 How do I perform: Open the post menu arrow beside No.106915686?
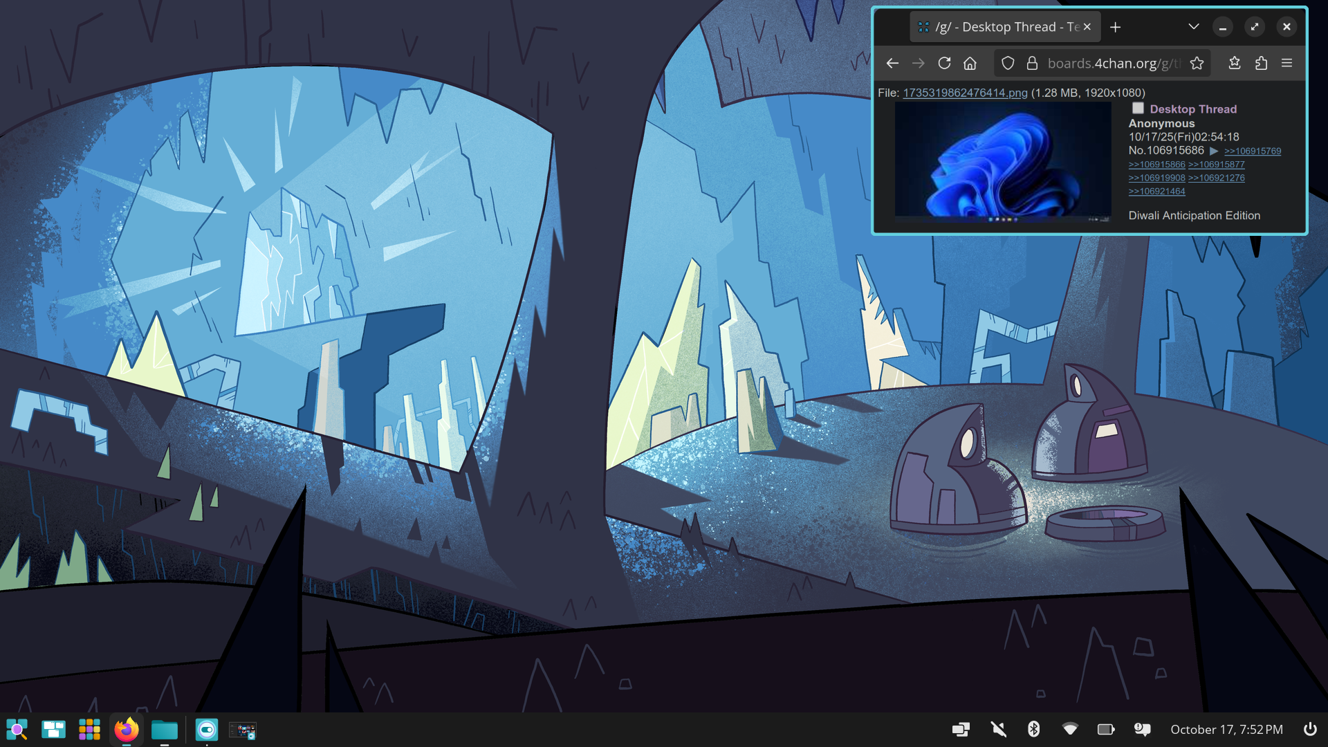1214,151
